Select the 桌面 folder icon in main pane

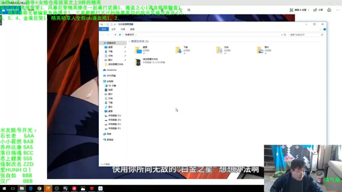138,50
